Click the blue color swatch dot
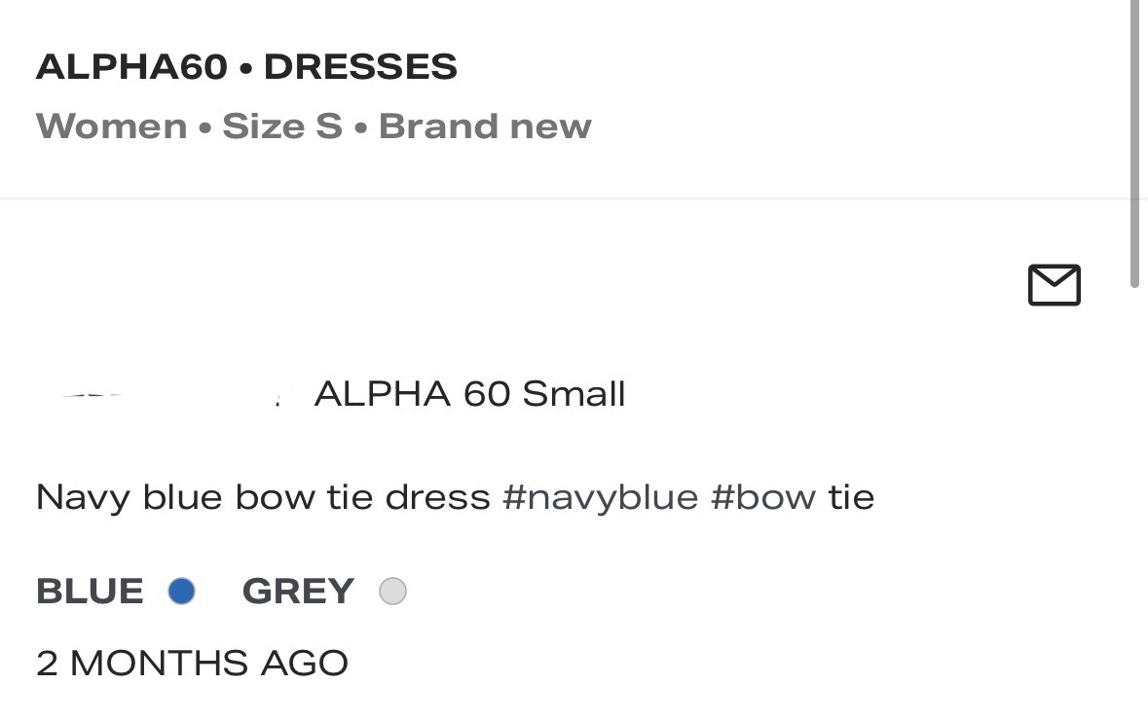 click(181, 591)
